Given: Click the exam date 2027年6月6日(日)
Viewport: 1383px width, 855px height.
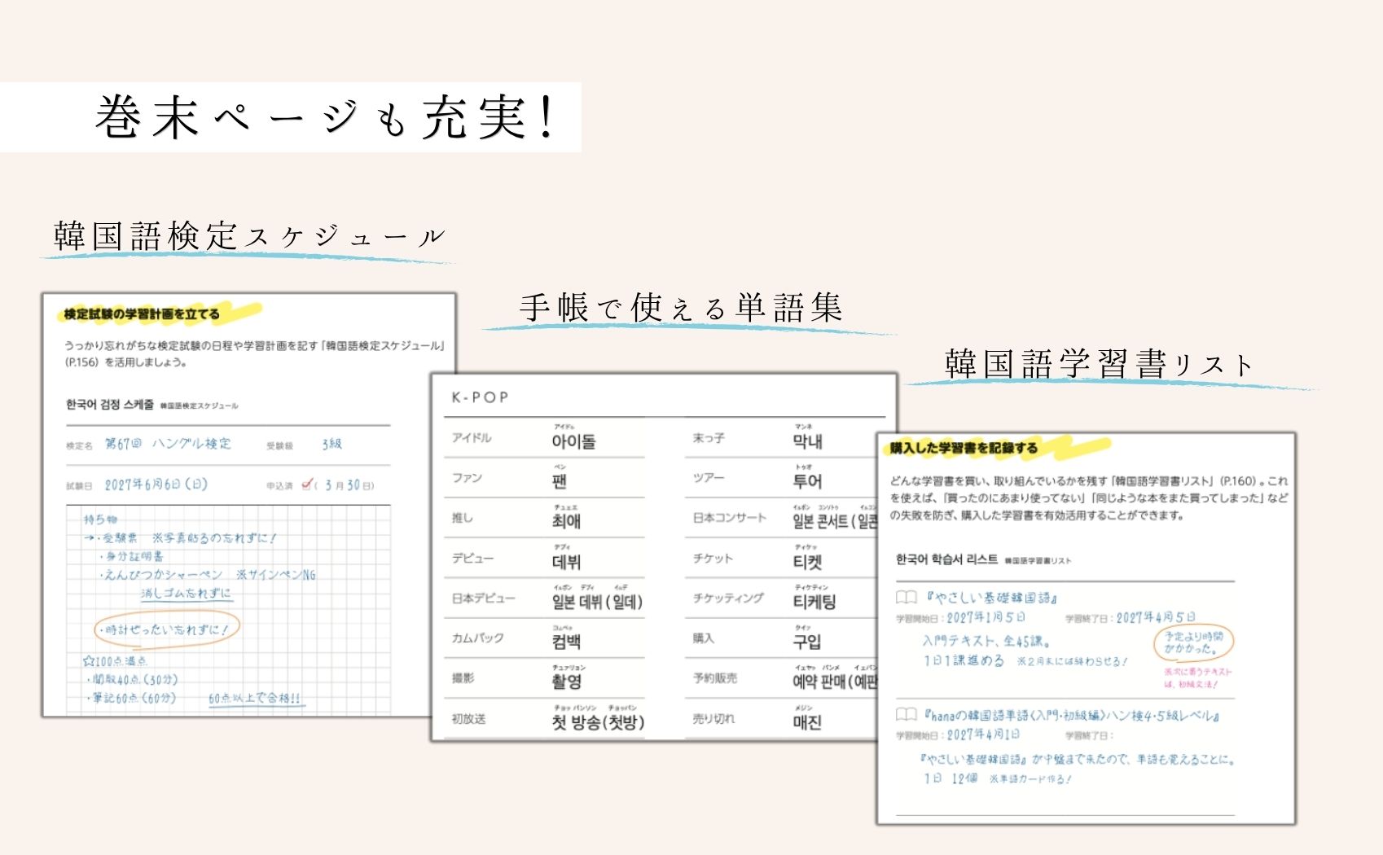Looking at the screenshot, I should (156, 484).
